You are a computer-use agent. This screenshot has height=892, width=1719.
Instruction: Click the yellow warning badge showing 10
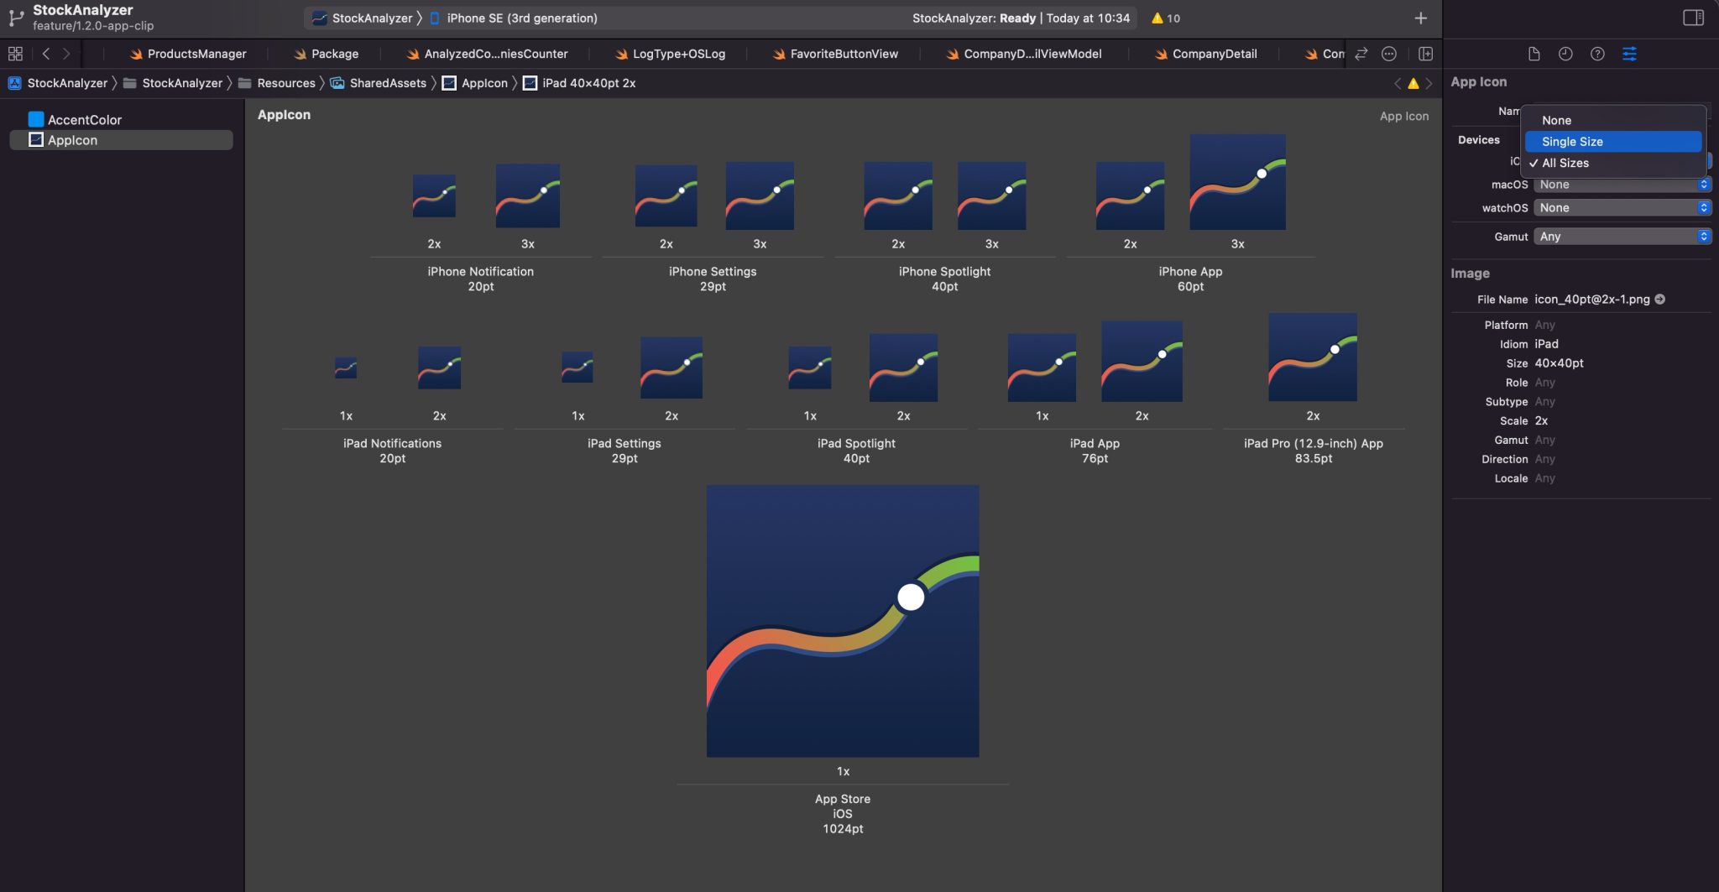click(x=1165, y=18)
